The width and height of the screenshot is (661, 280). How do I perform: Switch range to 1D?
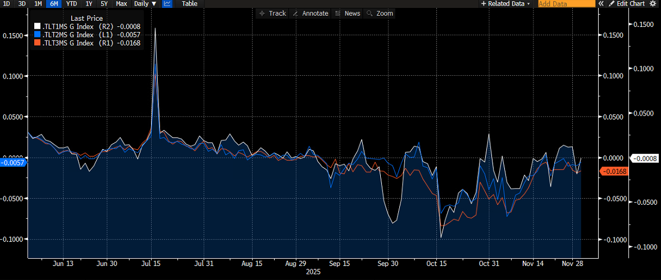6,3
